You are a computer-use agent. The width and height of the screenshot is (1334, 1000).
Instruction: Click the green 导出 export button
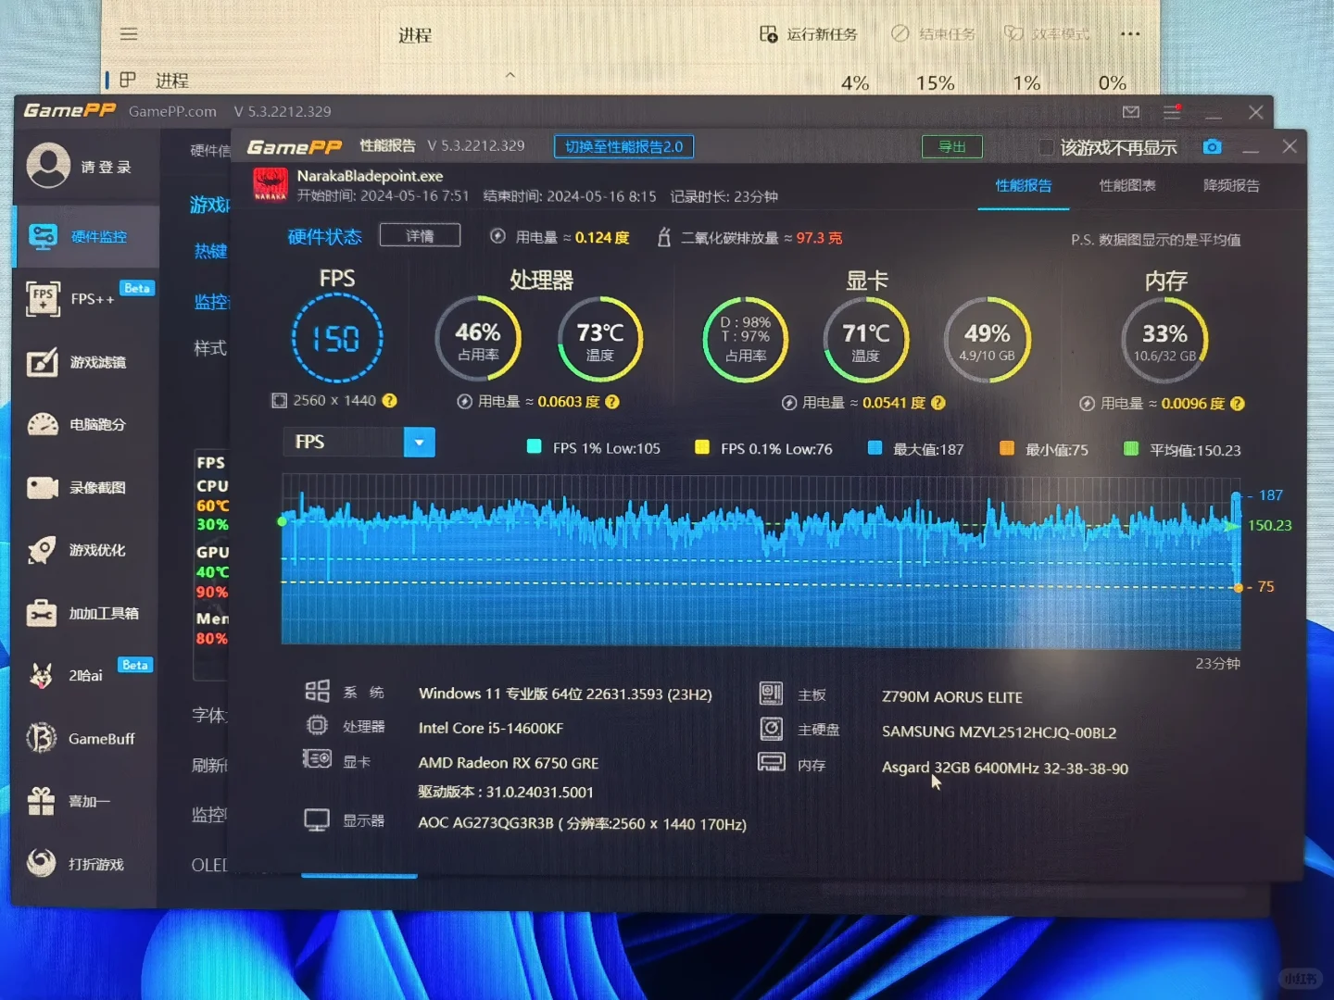point(952,147)
